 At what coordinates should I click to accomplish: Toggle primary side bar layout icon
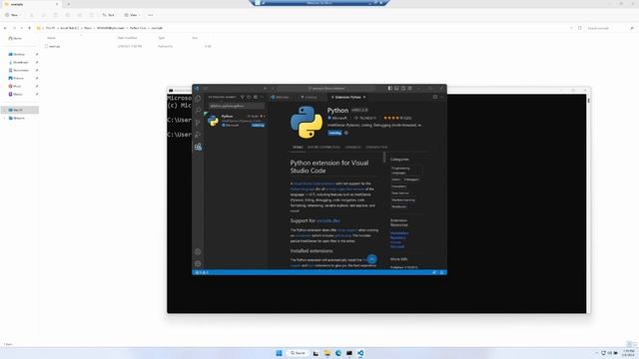tap(390, 89)
